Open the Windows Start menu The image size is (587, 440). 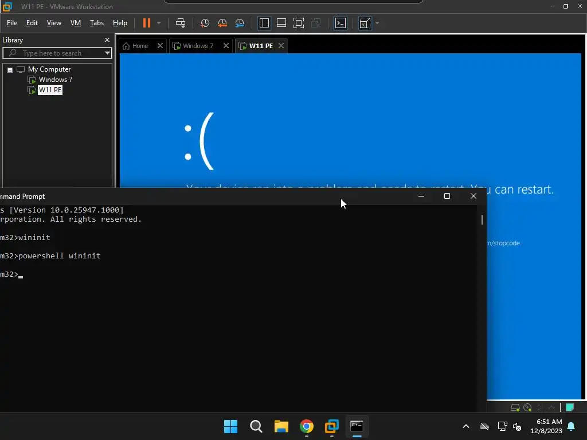230,426
